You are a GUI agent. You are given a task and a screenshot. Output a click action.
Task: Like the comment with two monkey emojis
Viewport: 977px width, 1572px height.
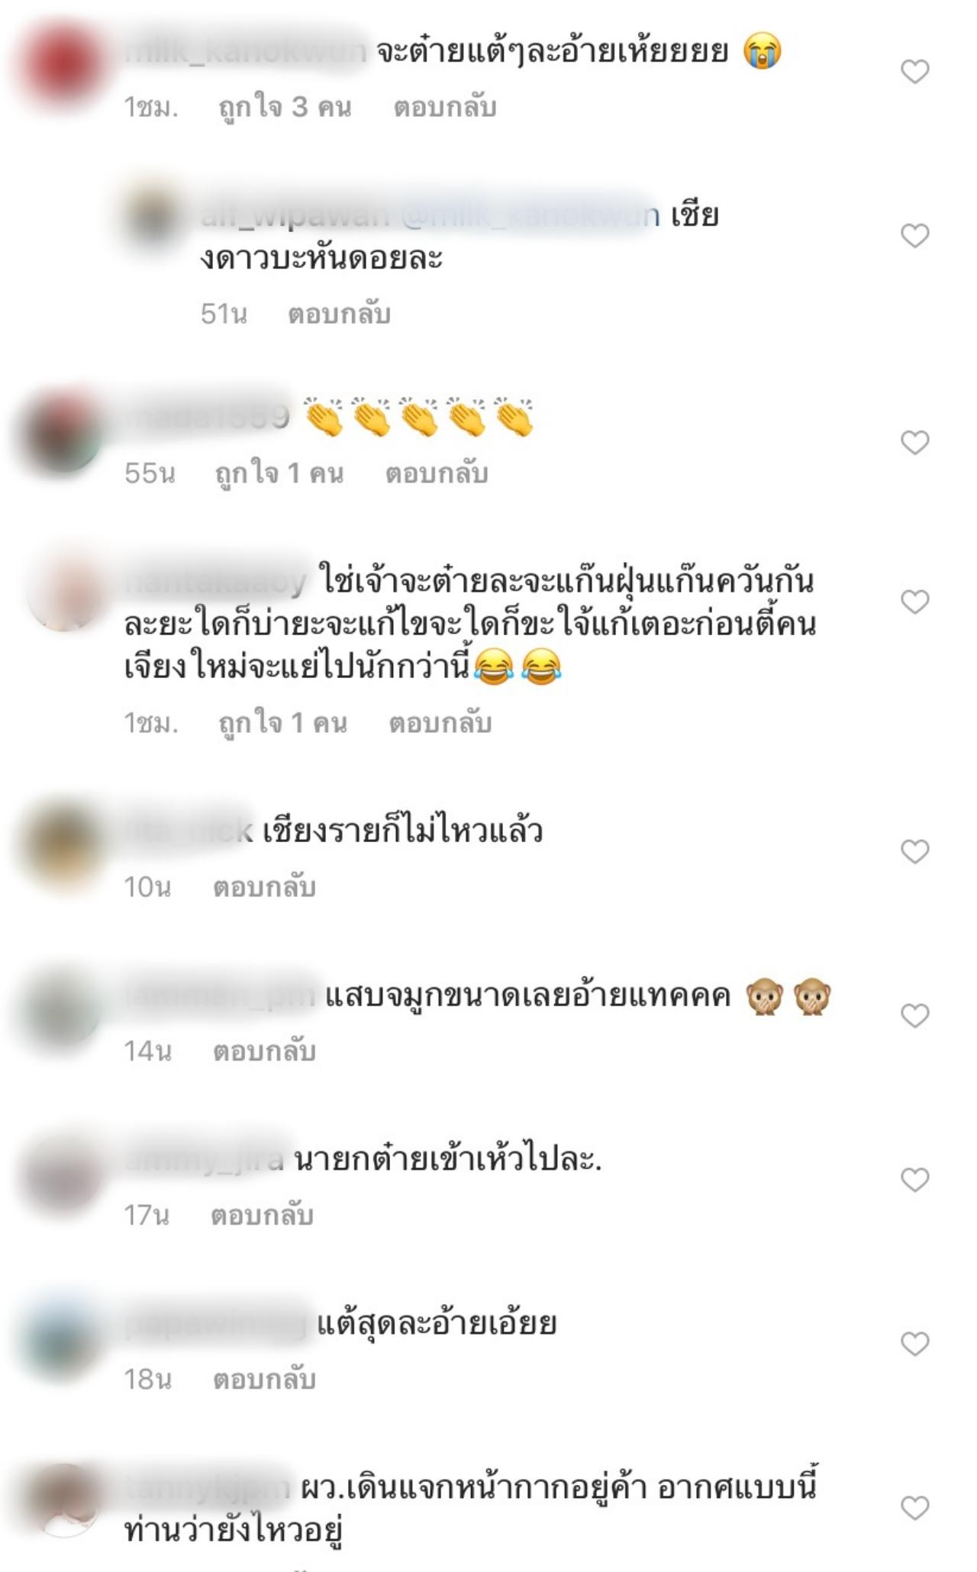pos(914,1015)
